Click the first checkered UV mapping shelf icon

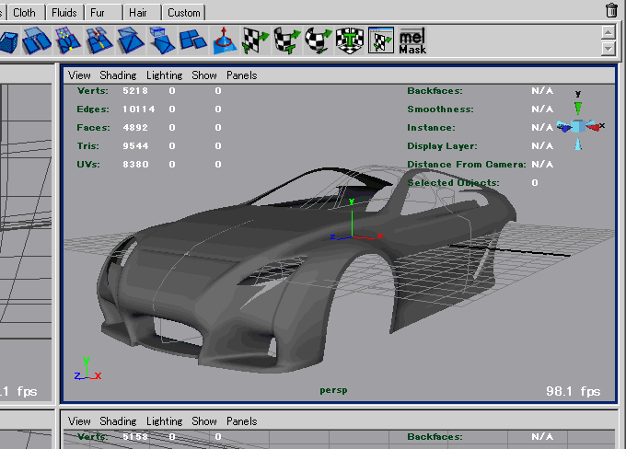click(254, 40)
